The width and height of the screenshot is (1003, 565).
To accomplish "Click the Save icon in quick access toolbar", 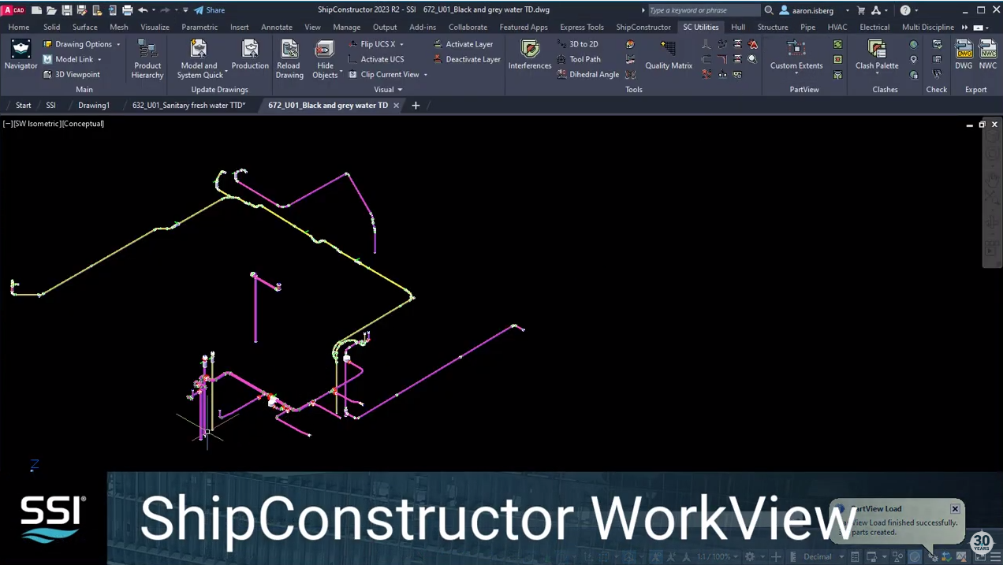I will pyautogui.click(x=67, y=10).
